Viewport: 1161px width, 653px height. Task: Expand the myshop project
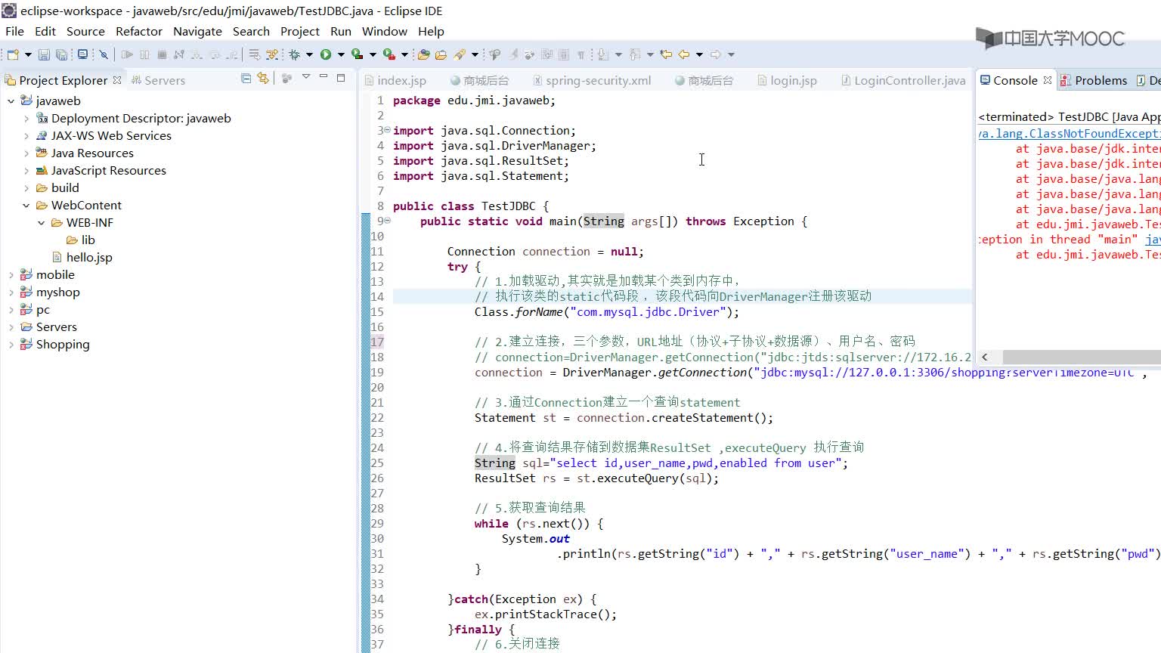[x=11, y=292]
